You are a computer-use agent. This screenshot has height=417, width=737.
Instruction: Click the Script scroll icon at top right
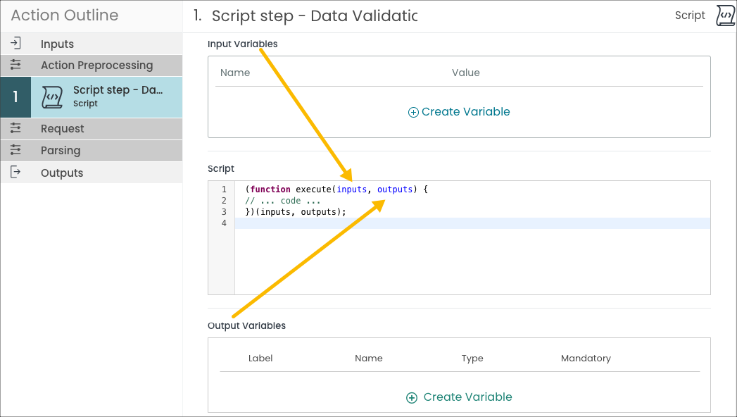725,15
